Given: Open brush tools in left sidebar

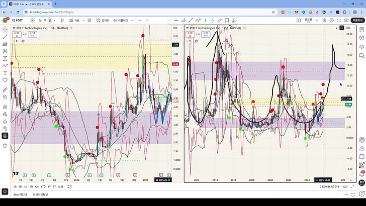Looking at the screenshot, I should click(5, 65).
